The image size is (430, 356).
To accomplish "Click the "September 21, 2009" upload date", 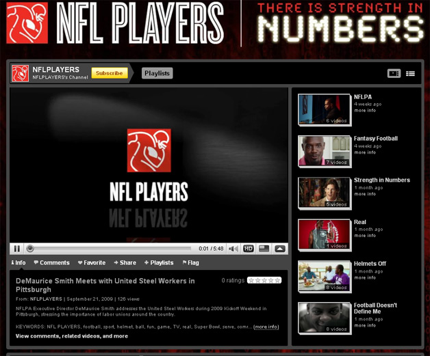I will click(90, 299).
